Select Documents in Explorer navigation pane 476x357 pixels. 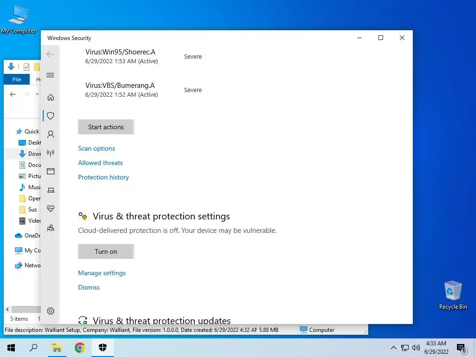30,165
